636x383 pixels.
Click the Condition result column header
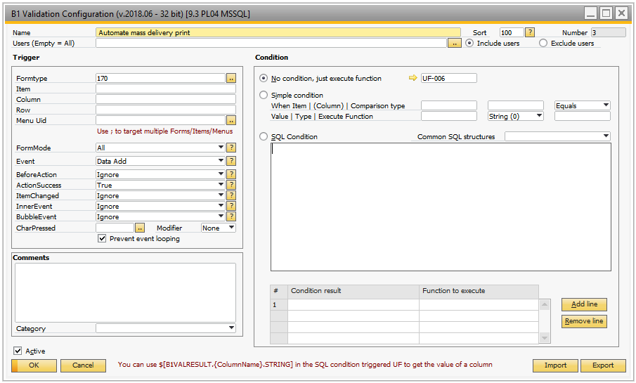click(353, 291)
